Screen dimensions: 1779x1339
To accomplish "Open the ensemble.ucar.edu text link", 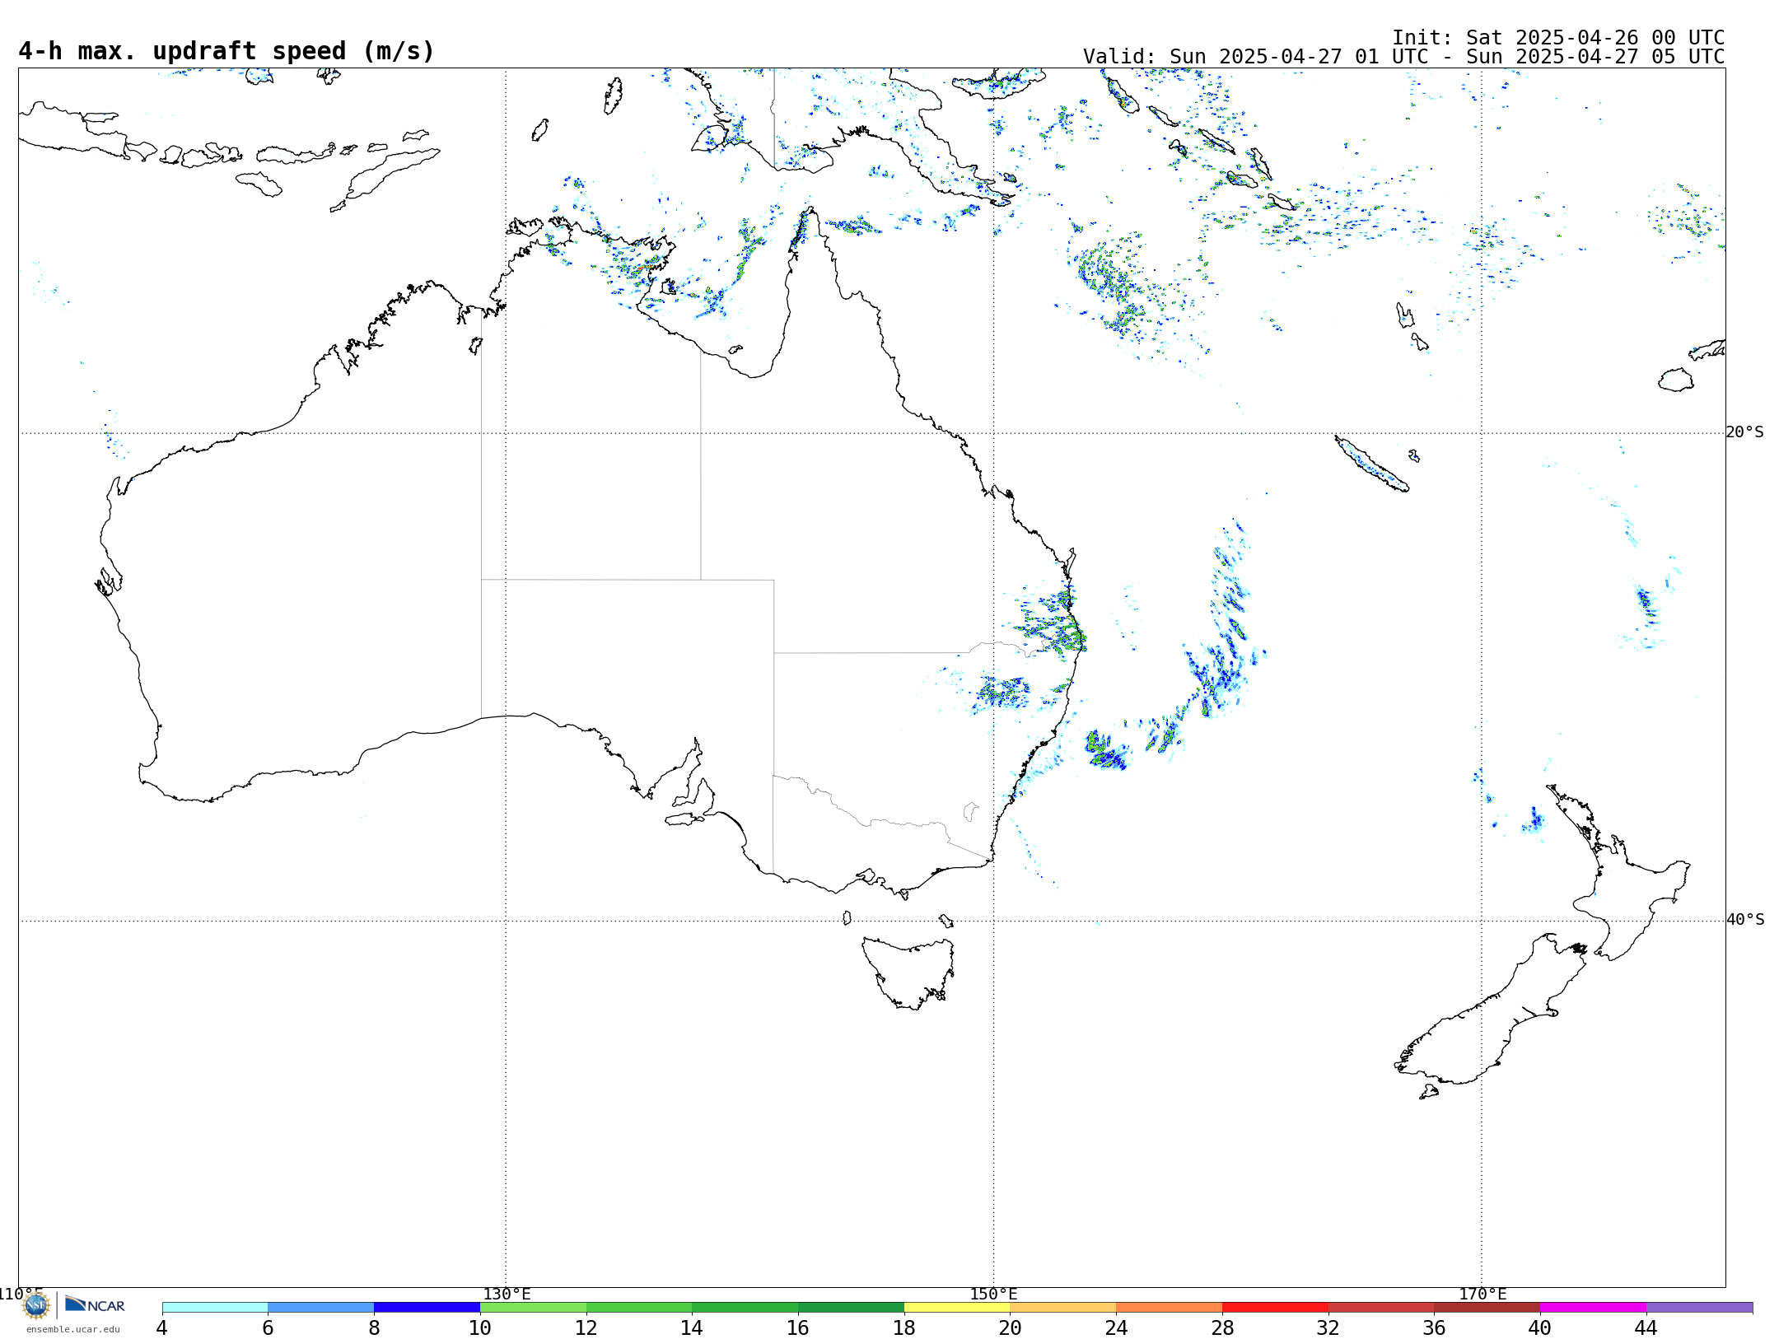I will pyautogui.click(x=72, y=1329).
